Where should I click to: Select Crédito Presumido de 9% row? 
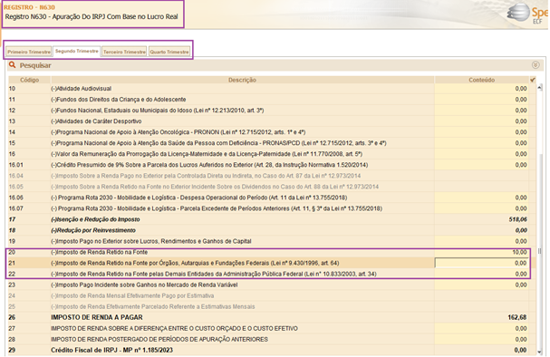point(209,165)
